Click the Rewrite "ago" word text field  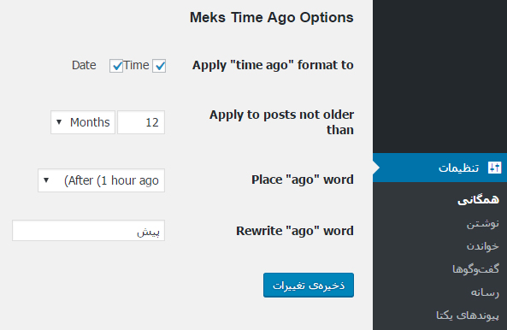pos(88,231)
